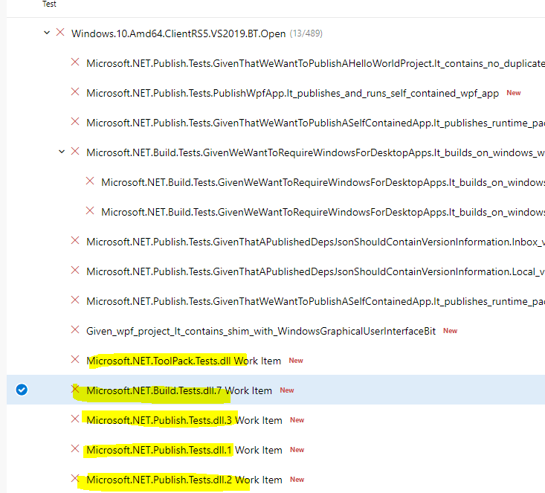
Task: Click New badge on Publish.Tests.dll.2 row
Action: tap(297, 480)
